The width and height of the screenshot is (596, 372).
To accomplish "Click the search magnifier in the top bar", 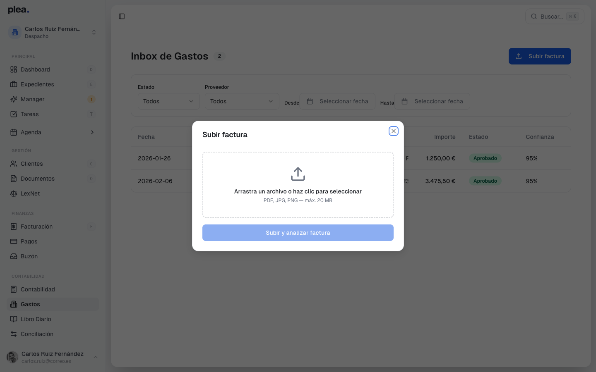I will point(534,16).
